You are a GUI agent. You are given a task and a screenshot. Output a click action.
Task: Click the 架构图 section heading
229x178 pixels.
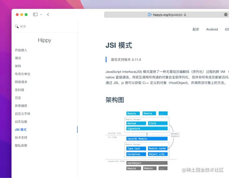pos(115,100)
